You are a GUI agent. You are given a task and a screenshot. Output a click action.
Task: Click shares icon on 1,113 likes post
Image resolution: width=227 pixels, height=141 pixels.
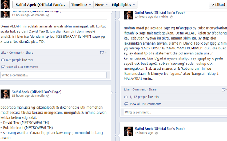click(x=223, y=89)
